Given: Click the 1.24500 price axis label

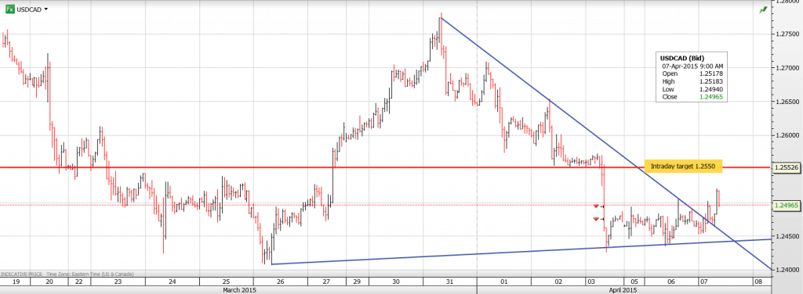Looking at the screenshot, I should point(787,236).
